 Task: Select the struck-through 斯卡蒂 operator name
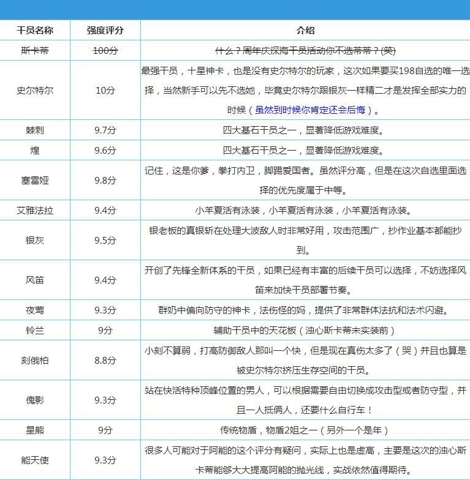35,51
